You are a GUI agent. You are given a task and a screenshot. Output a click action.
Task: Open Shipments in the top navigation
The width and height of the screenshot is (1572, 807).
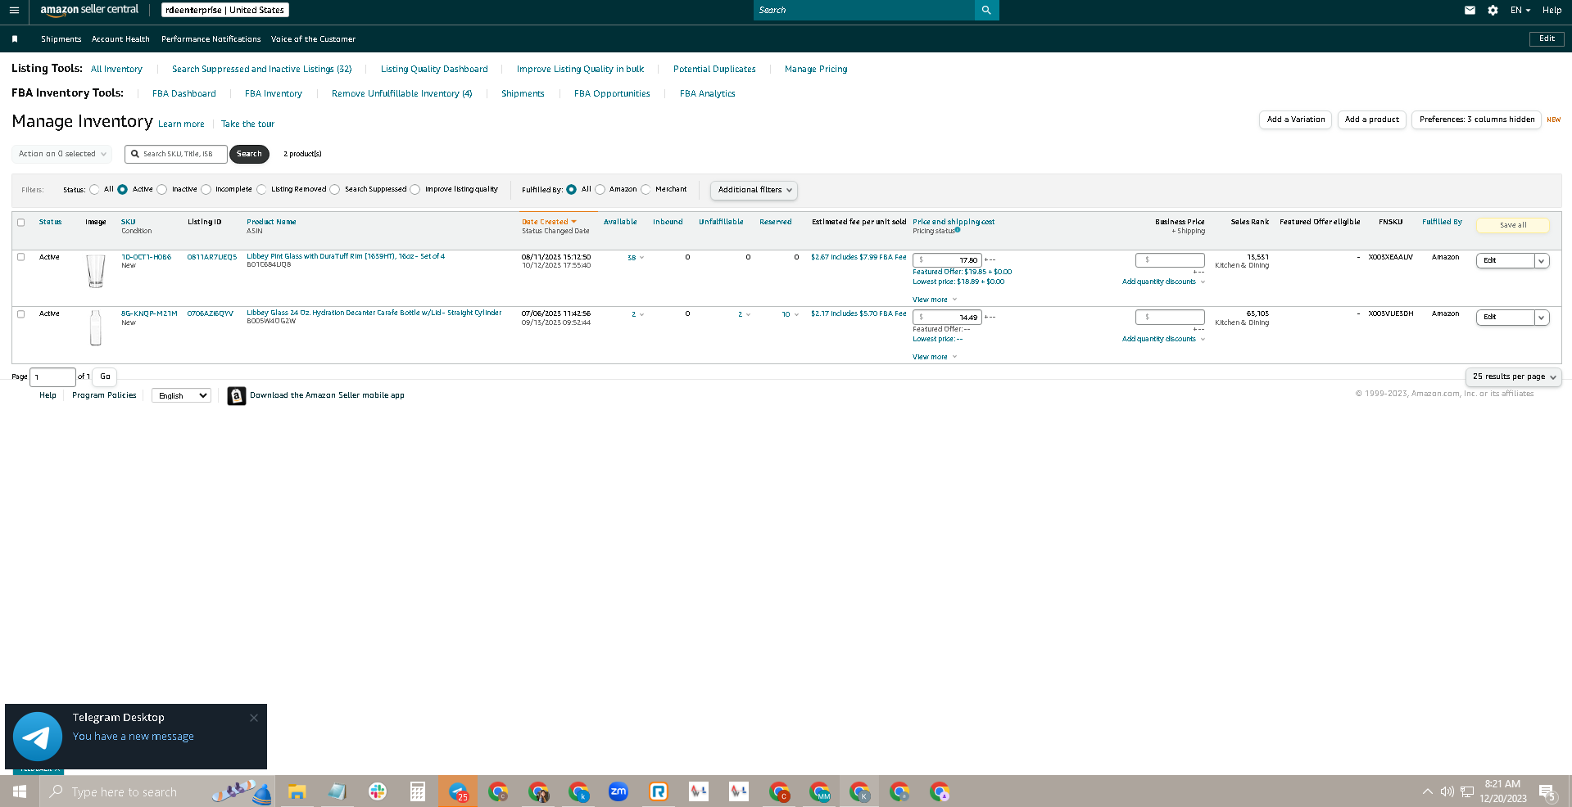click(x=61, y=39)
